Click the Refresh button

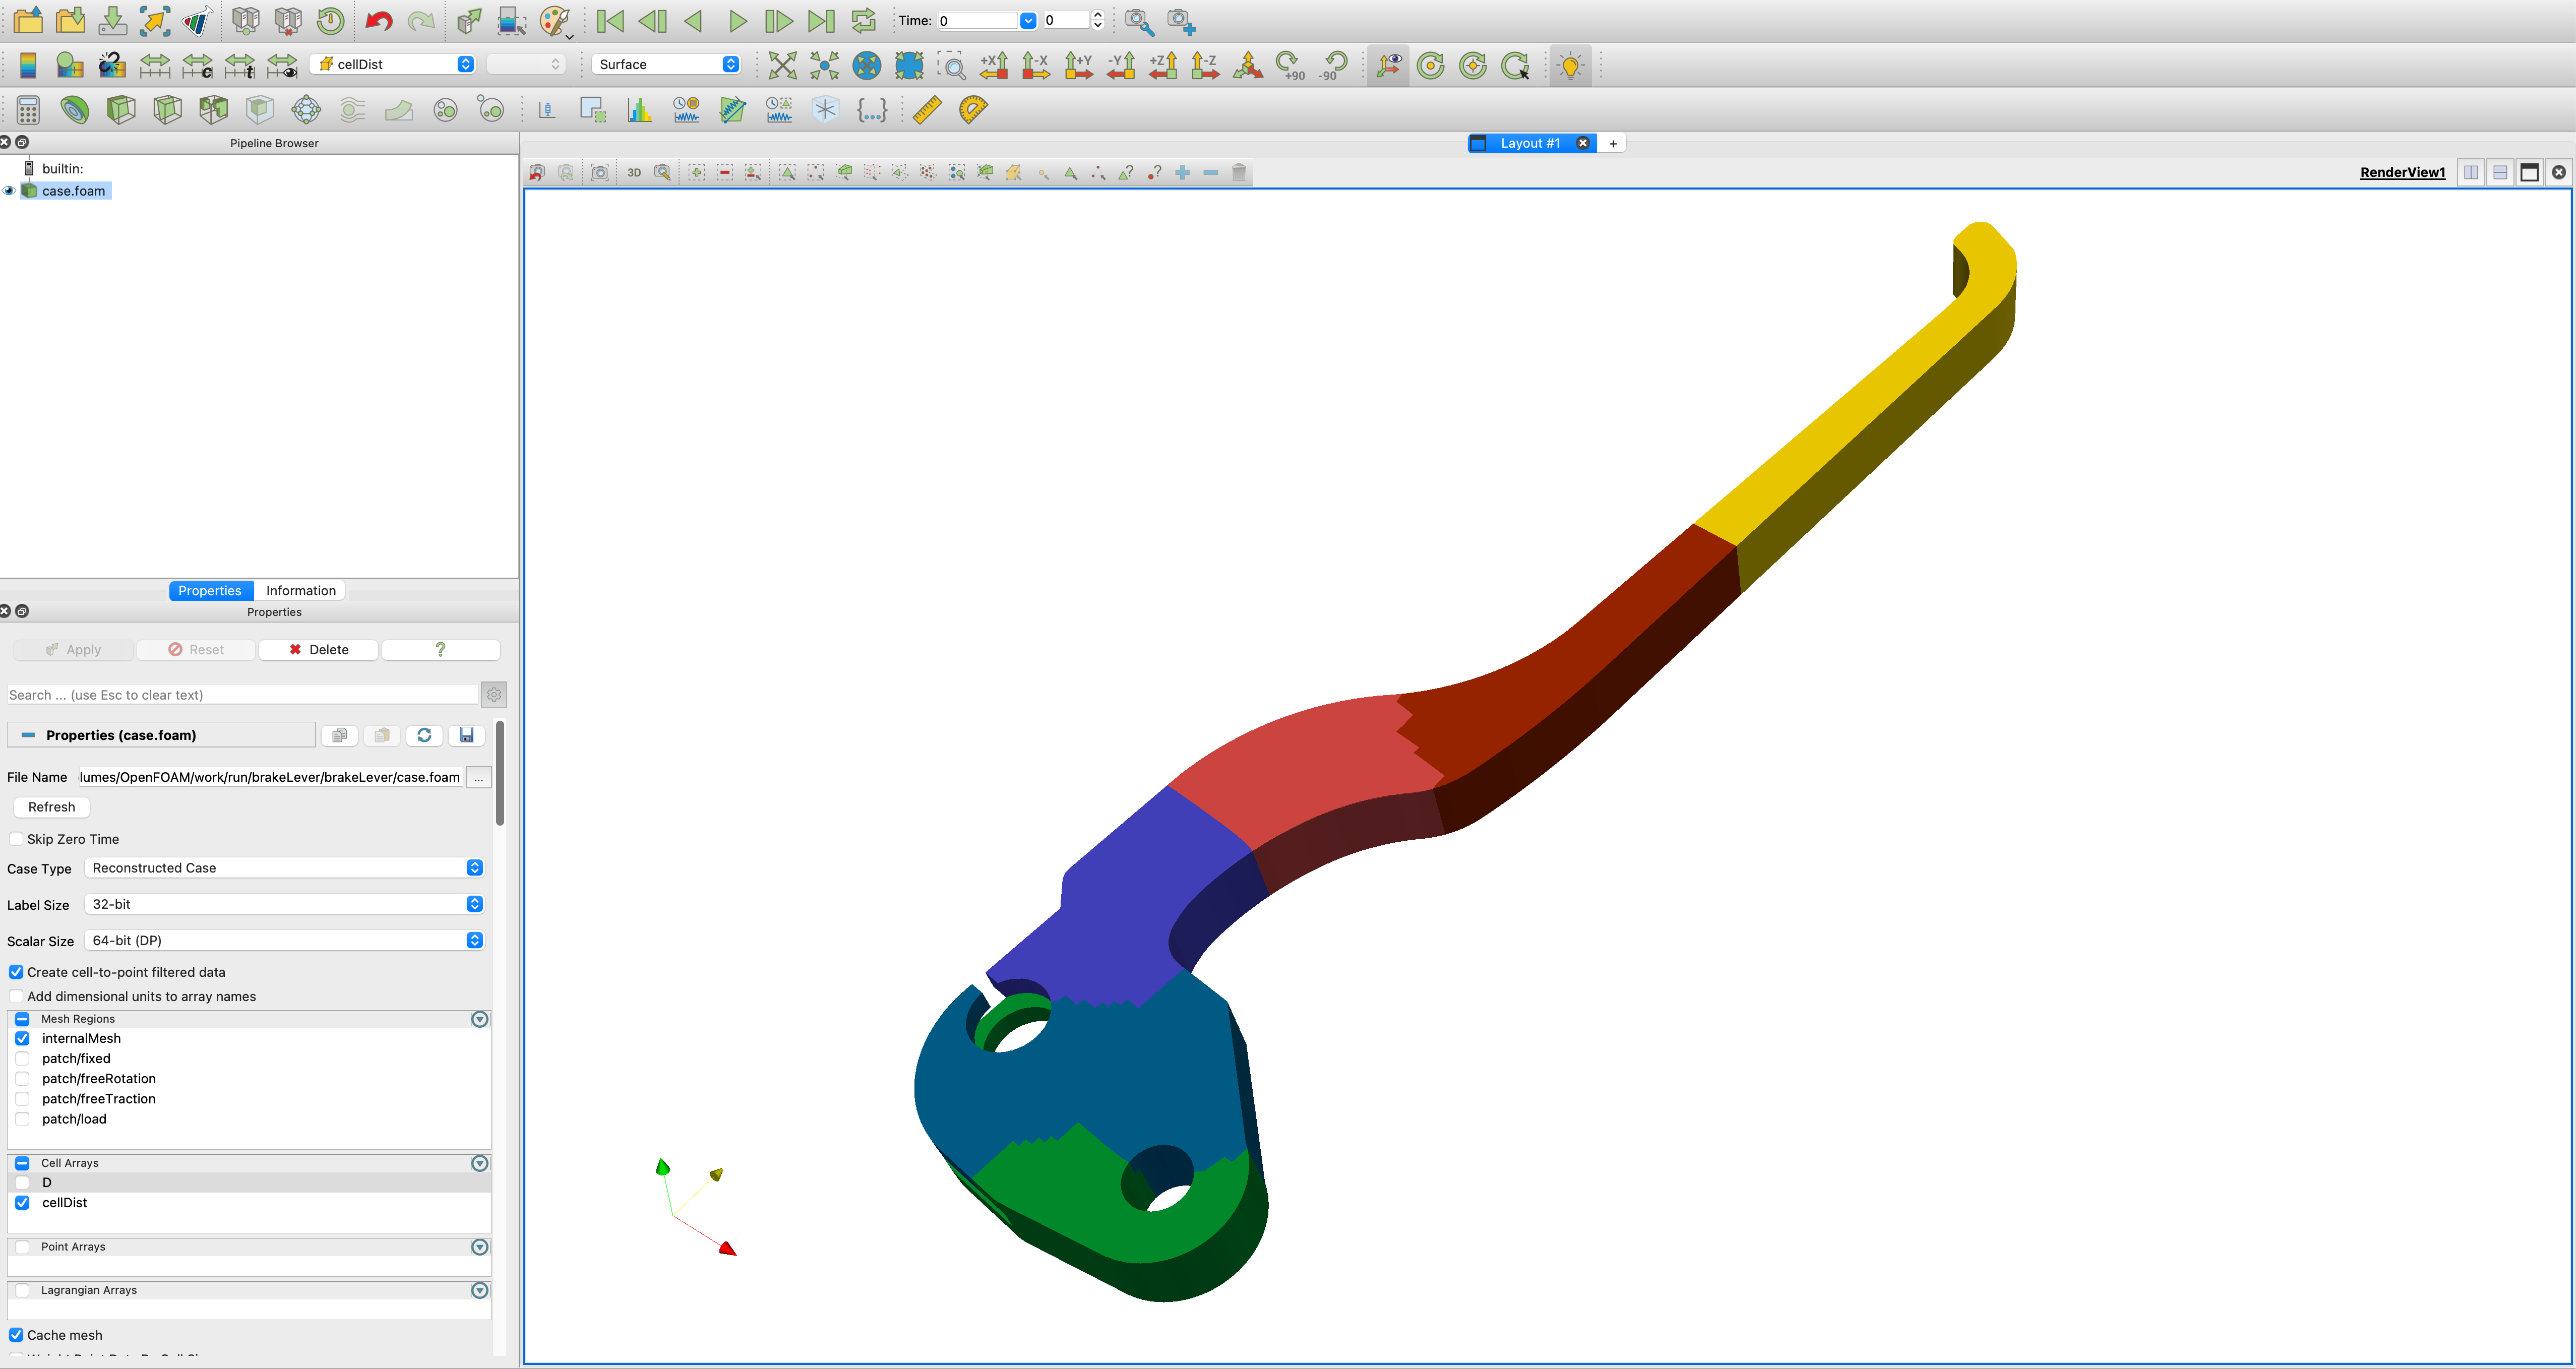[51, 807]
